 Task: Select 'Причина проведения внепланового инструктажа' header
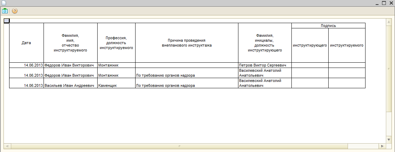[x=187, y=43]
